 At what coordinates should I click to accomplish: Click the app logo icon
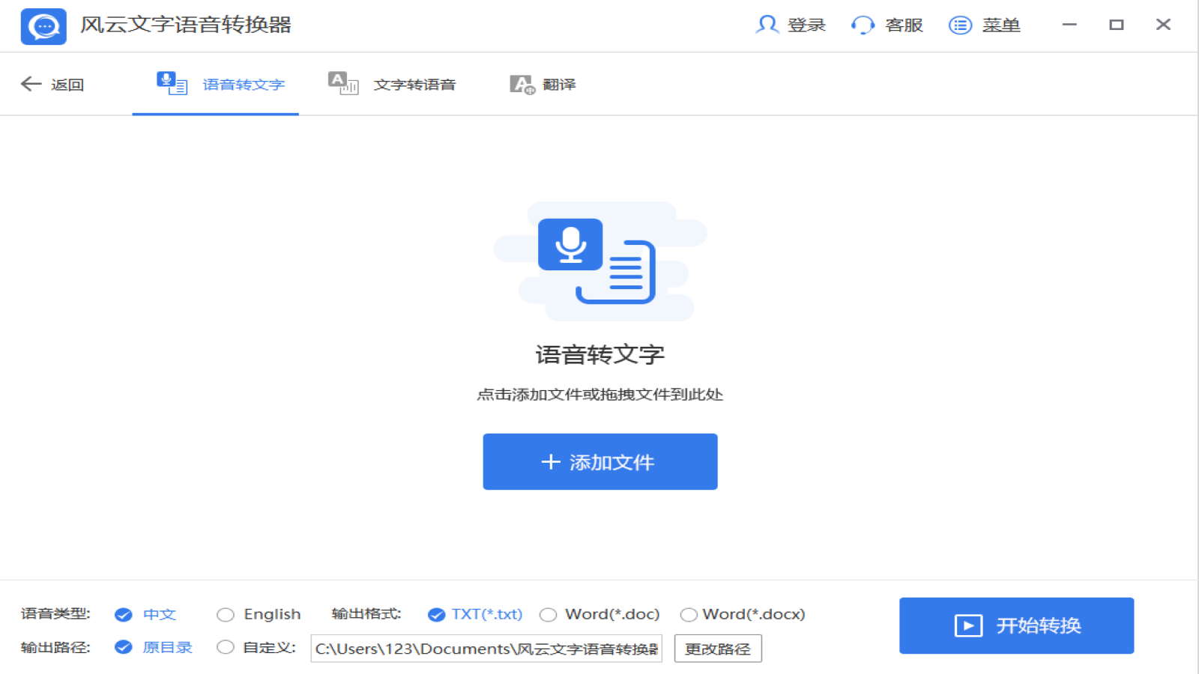(43, 25)
